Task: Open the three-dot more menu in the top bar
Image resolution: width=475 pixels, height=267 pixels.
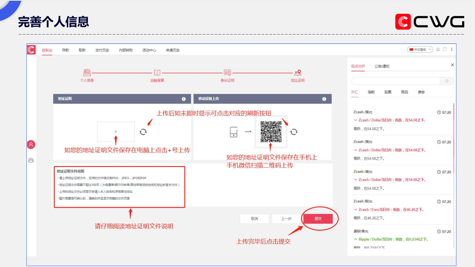Action: 451,49
